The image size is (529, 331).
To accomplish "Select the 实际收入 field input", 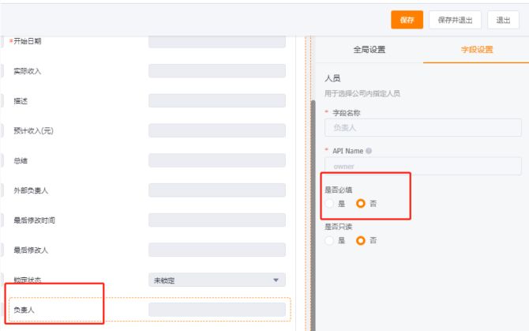I will click(217, 71).
